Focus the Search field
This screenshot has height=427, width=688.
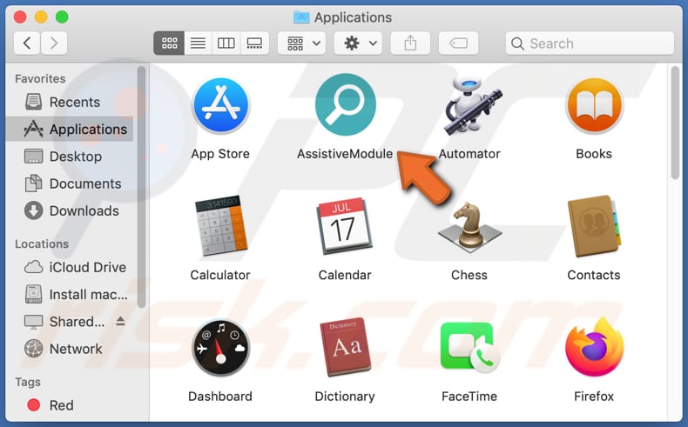click(590, 43)
